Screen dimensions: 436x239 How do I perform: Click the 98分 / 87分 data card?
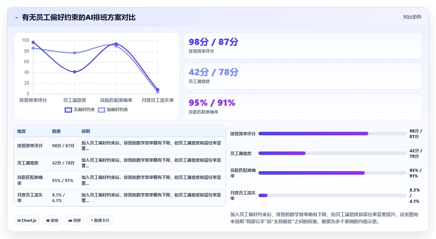tap(303, 46)
